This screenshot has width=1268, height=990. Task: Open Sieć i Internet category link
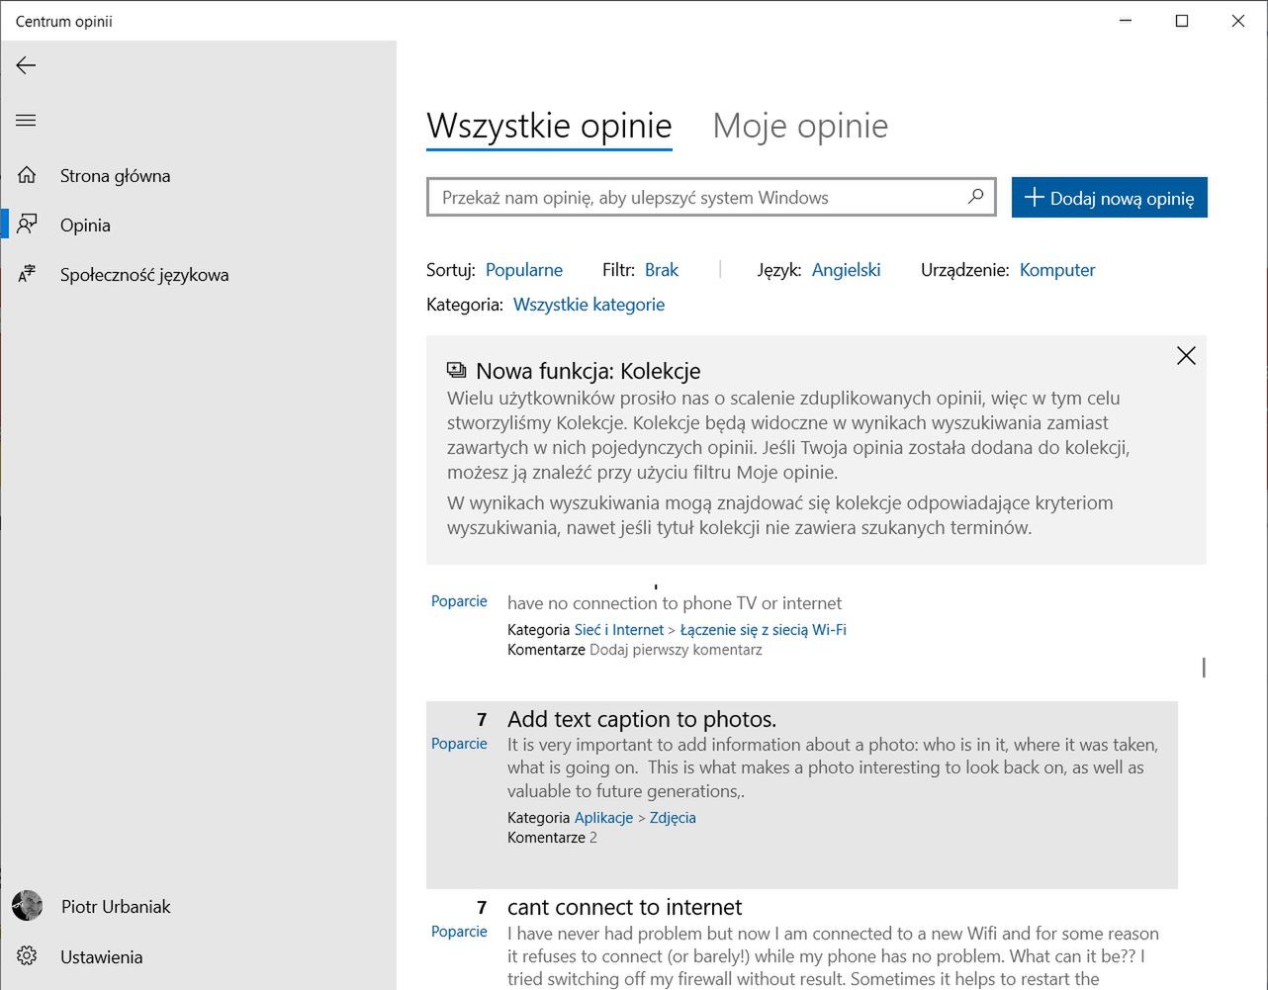pos(619,630)
